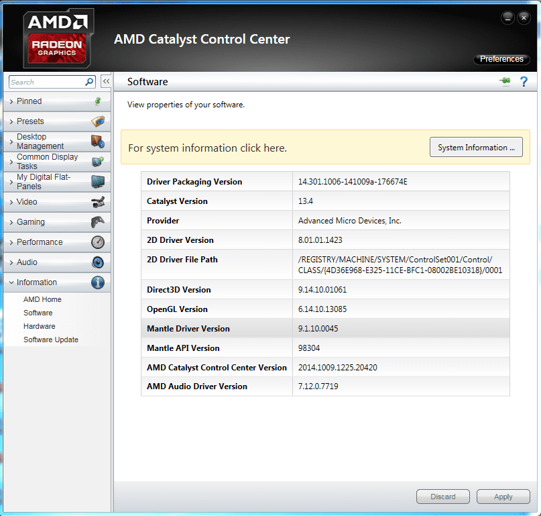Open AMD Home under Information
This screenshot has width=541, height=516.
(x=42, y=299)
